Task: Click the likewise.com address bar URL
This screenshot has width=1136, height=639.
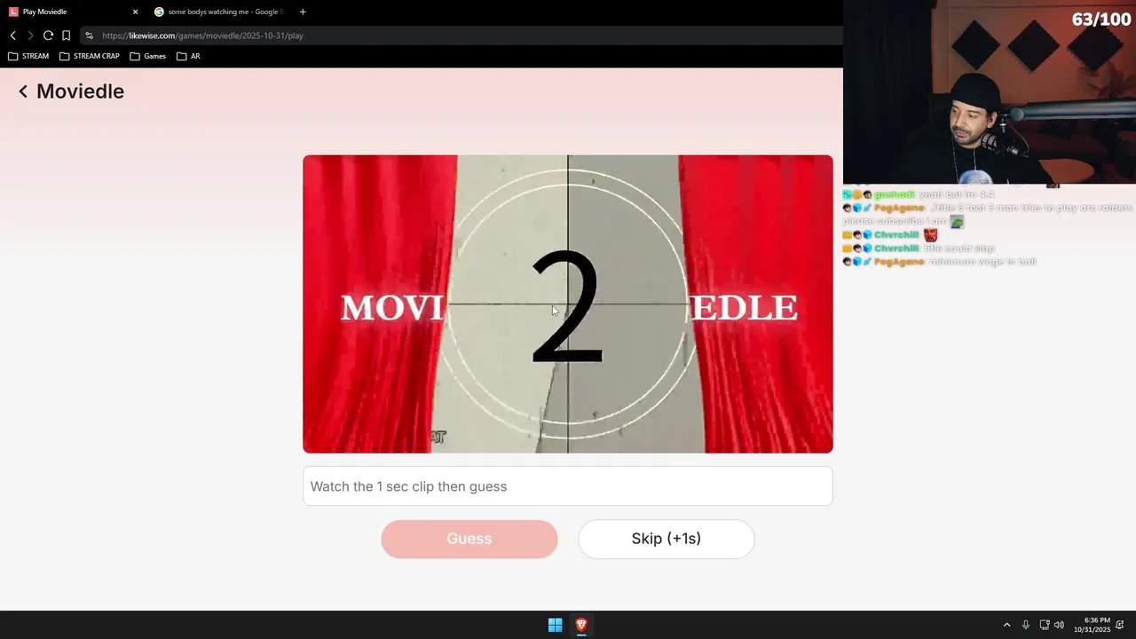Action: 202,35
